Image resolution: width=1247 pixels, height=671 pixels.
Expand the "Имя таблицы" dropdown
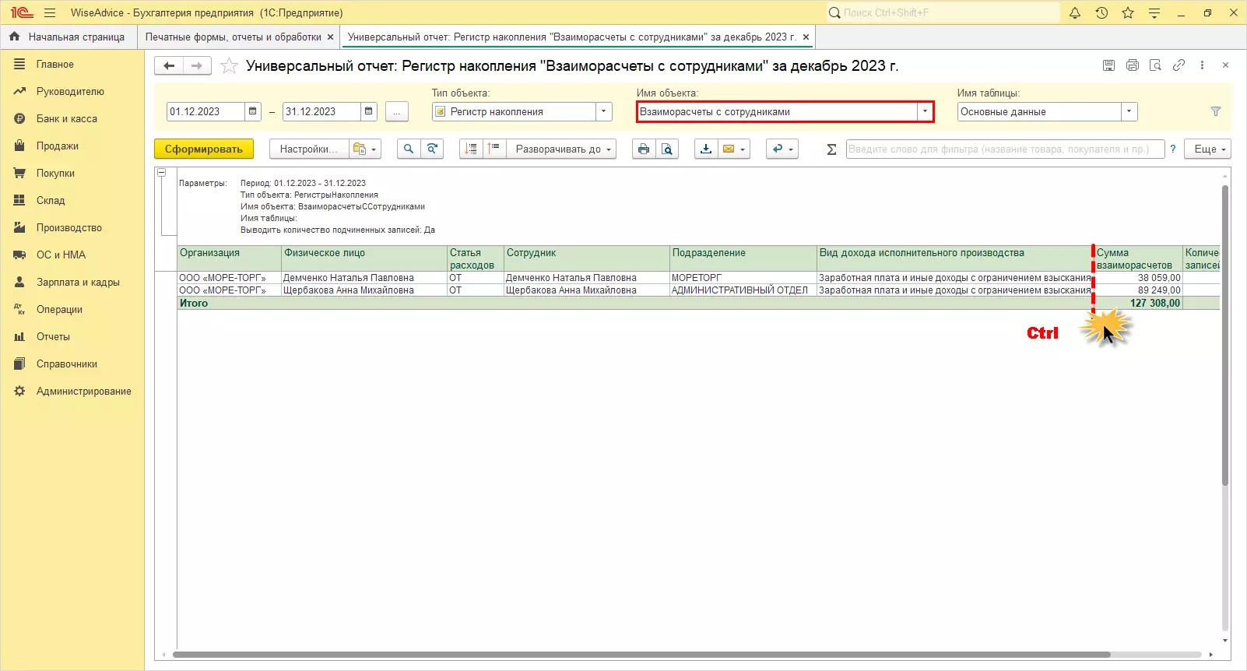point(1129,112)
